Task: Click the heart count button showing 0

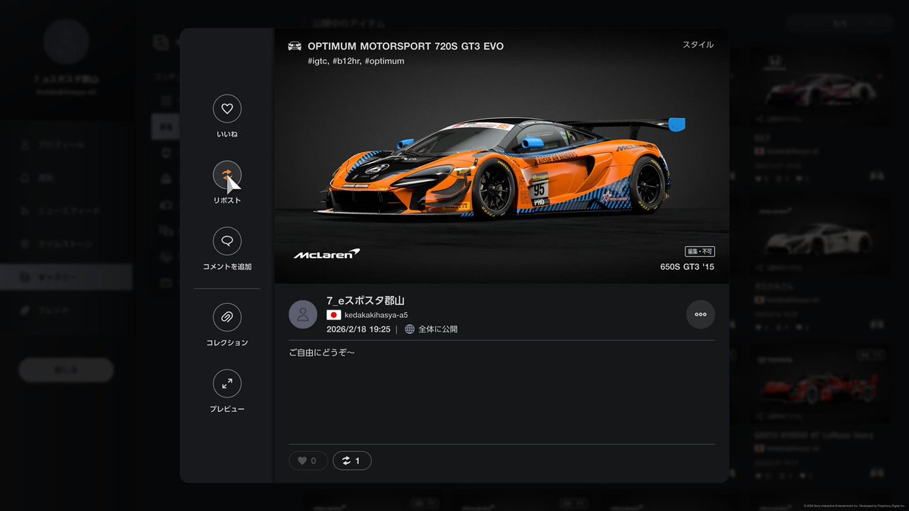Action: point(308,460)
